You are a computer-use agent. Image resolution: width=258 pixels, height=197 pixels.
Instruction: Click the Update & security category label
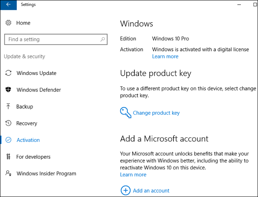pyautogui.click(x=24, y=56)
